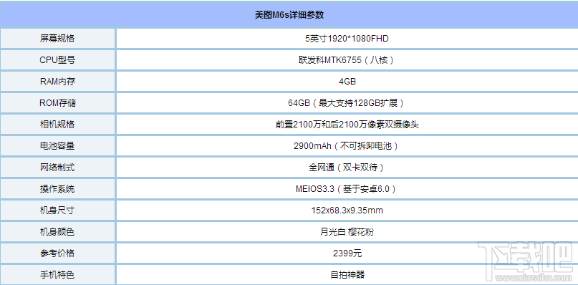
Task: Select the 机身尺寸 label cell
Action: click(57, 210)
